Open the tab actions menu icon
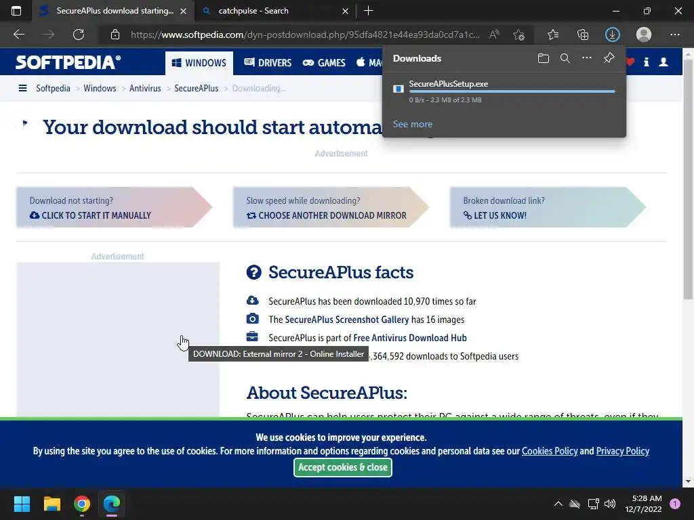The image size is (694, 520). pyautogui.click(x=16, y=11)
